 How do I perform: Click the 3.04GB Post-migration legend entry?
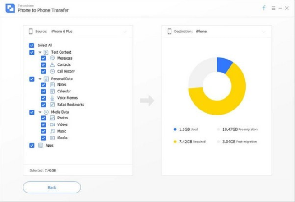click(x=237, y=142)
